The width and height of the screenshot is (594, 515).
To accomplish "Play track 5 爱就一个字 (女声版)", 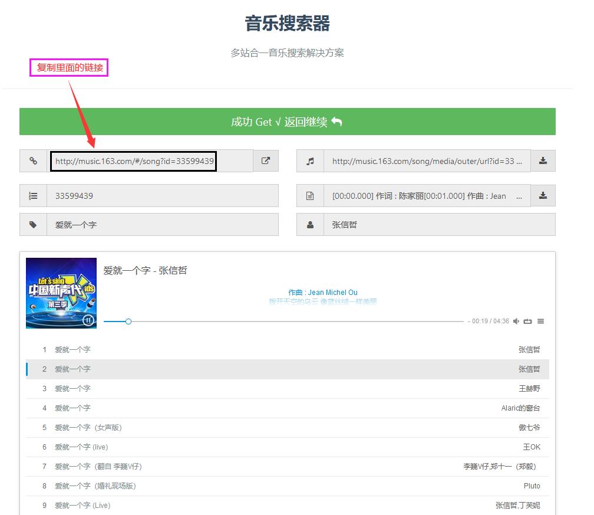I will [287, 427].
